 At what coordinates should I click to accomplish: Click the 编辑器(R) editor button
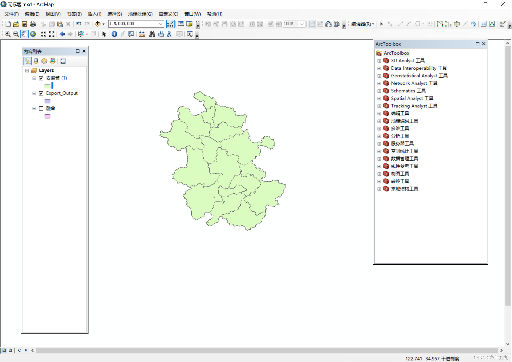[362, 24]
